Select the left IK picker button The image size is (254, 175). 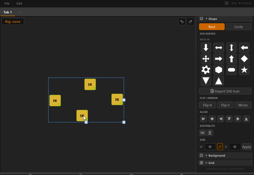[x=55, y=100]
